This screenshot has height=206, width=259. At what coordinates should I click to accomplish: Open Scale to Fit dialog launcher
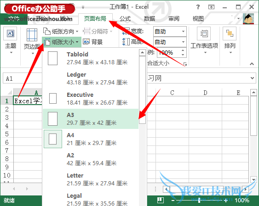185,64
